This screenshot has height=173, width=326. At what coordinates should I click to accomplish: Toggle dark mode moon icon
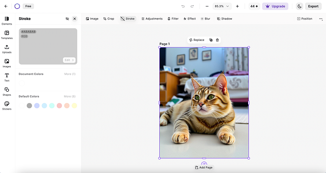pyautogui.click(x=299, y=6)
